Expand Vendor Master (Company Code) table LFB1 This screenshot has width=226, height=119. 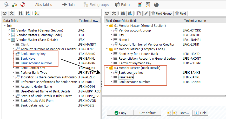9,35
